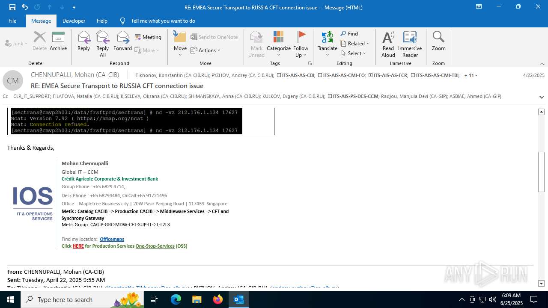Open the Zoom magnifier tool
The image size is (548, 308).
438,41
